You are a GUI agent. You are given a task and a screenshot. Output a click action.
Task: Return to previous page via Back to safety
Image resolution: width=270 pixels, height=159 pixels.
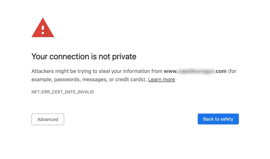(218, 119)
